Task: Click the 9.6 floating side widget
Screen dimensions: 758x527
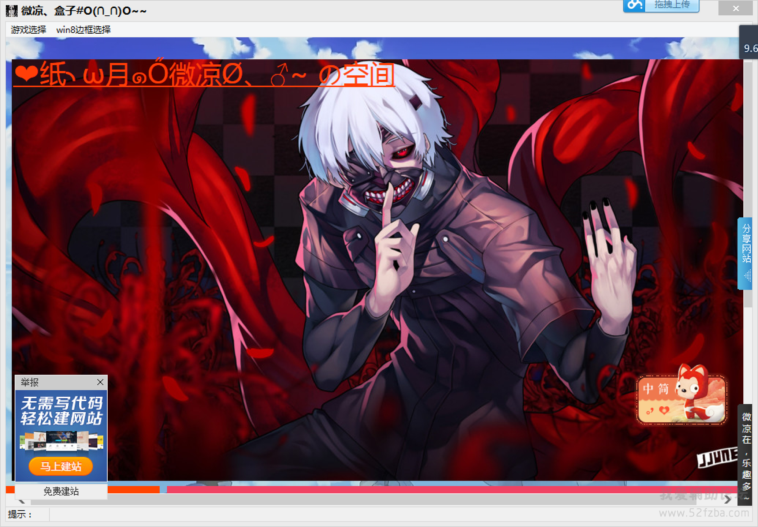Action: [x=748, y=42]
